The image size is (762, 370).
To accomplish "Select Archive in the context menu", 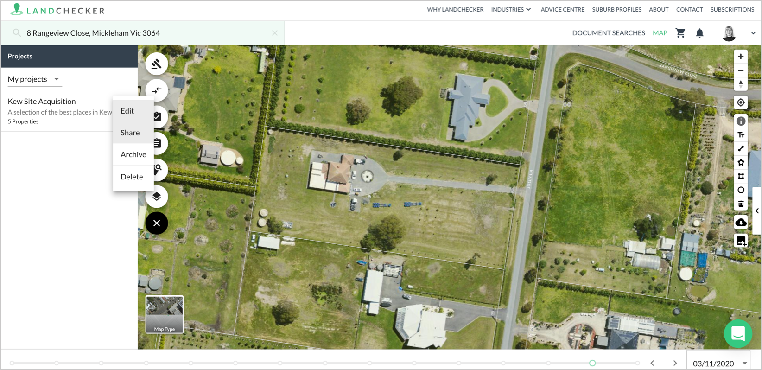I will [x=133, y=154].
